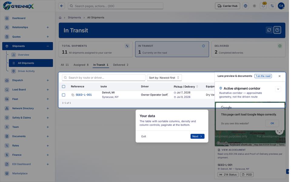Open the POD document button
The image size is (291, 182).
coord(247,175)
